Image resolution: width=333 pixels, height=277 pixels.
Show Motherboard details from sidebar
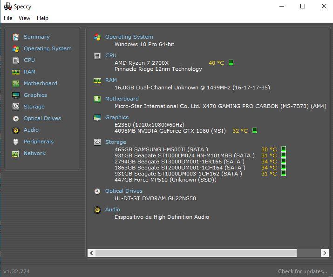click(x=41, y=83)
